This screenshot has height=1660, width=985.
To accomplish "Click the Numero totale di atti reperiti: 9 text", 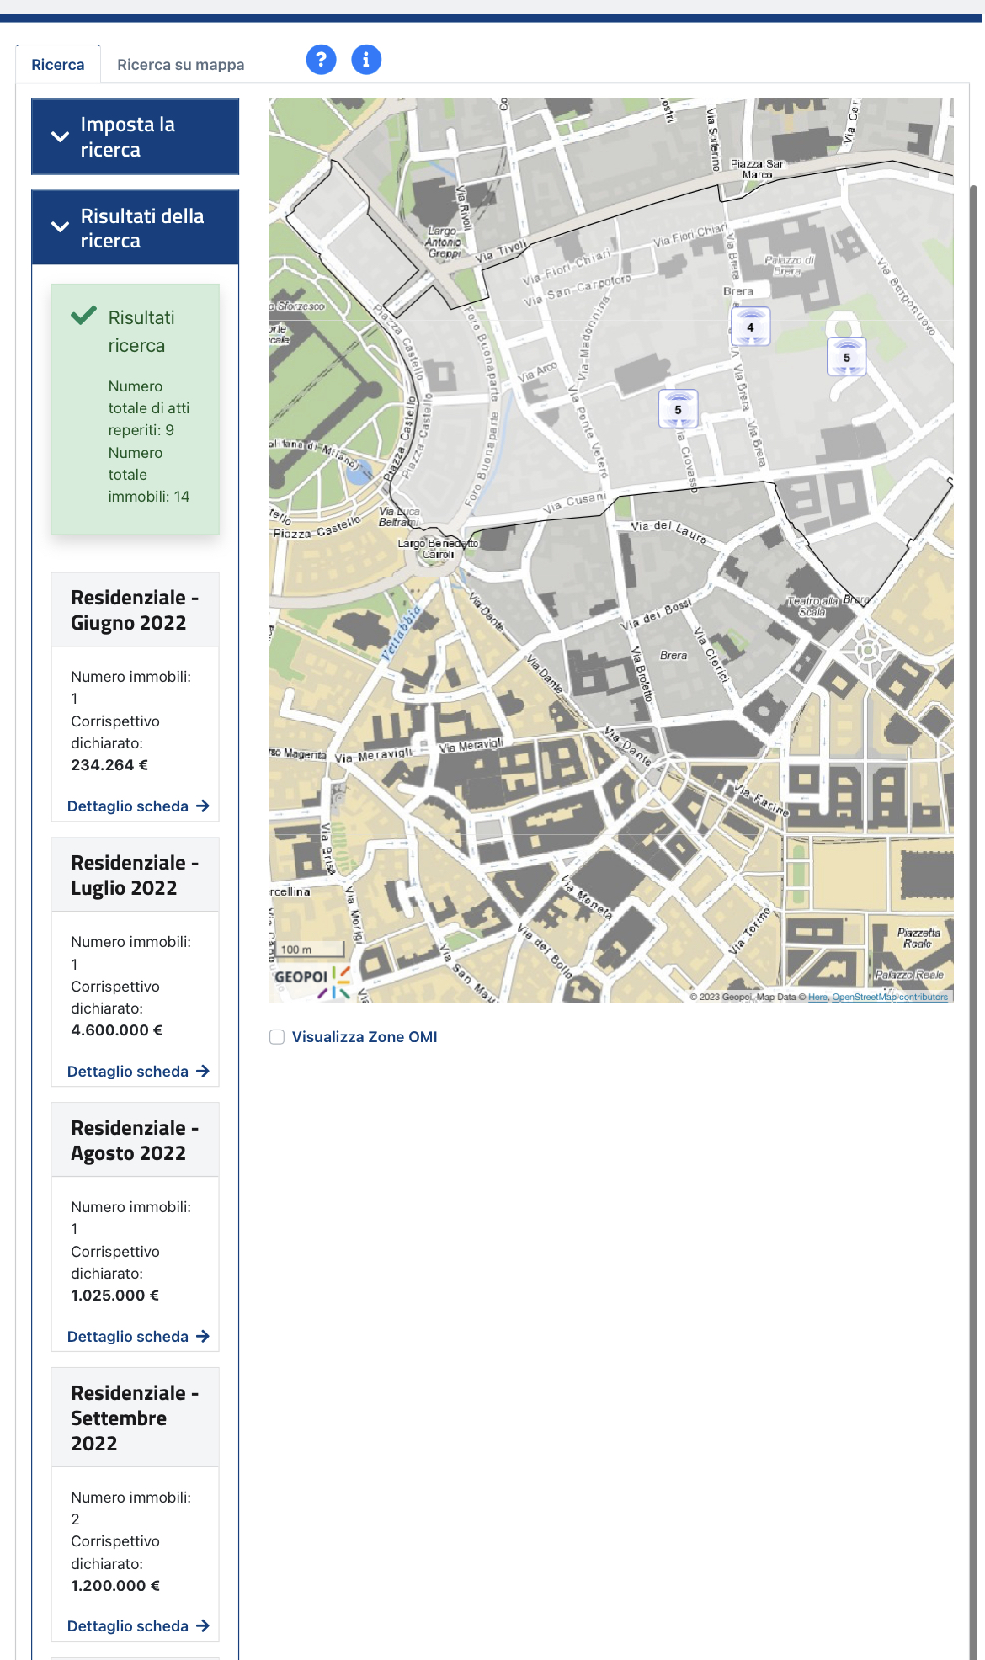I will click(x=149, y=408).
